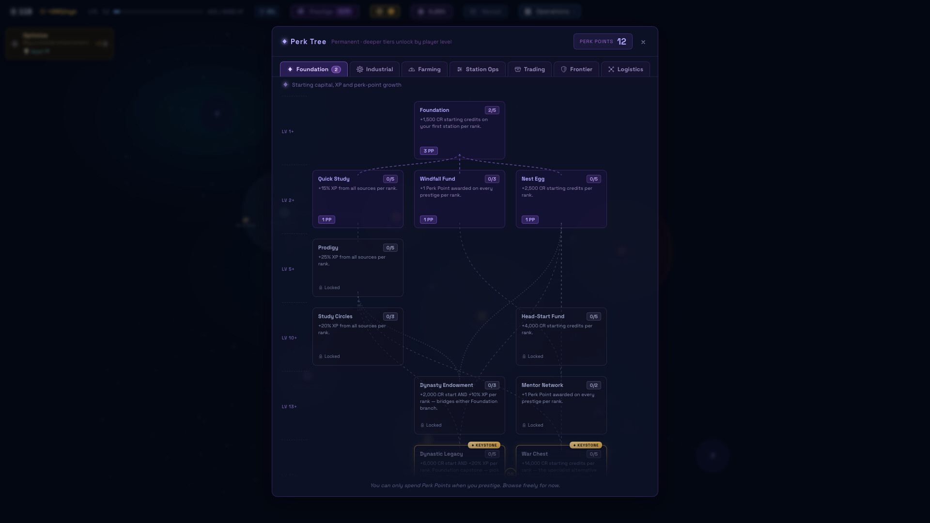
Task: Click the Perk Tree title diamond icon
Action: pyautogui.click(x=284, y=42)
